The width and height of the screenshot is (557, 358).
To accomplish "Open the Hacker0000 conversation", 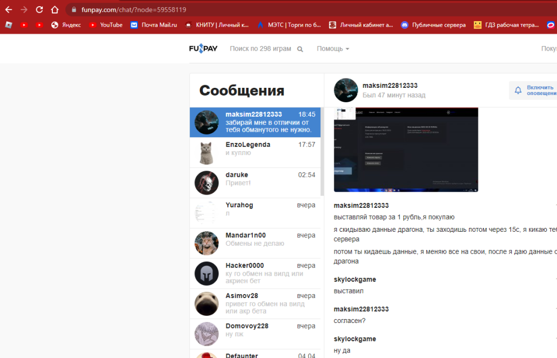I will pyautogui.click(x=255, y=274).
